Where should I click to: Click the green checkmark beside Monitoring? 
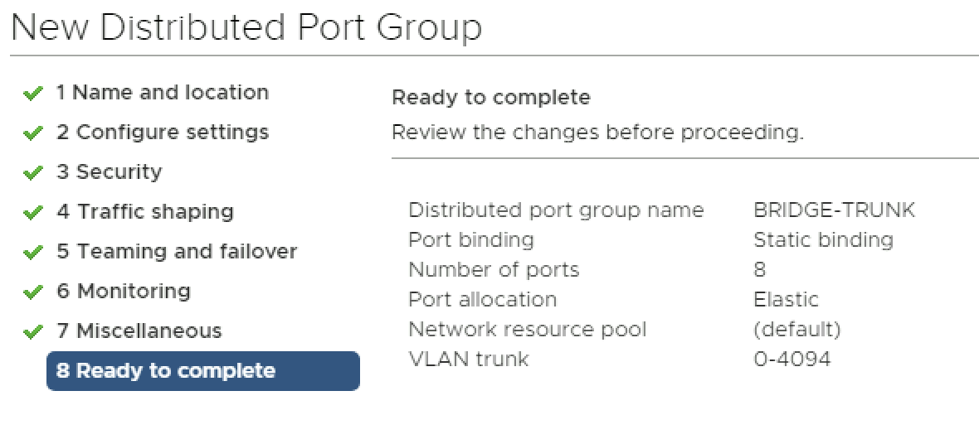pos(33,292)
